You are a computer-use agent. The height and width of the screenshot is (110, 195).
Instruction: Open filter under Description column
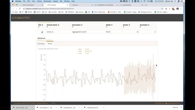tap(73, 27)
